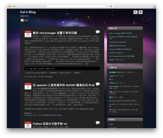Click the 19 date calendar icon
Image resolution: width=163 pixels, height=138 pixels.
pyautogui.click(x=28, y=34)
